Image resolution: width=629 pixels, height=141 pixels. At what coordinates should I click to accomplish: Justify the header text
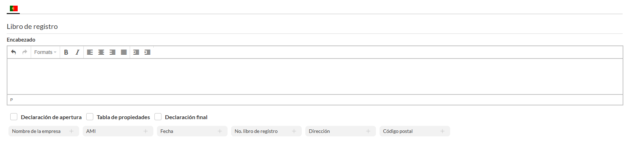pos(124,52)
